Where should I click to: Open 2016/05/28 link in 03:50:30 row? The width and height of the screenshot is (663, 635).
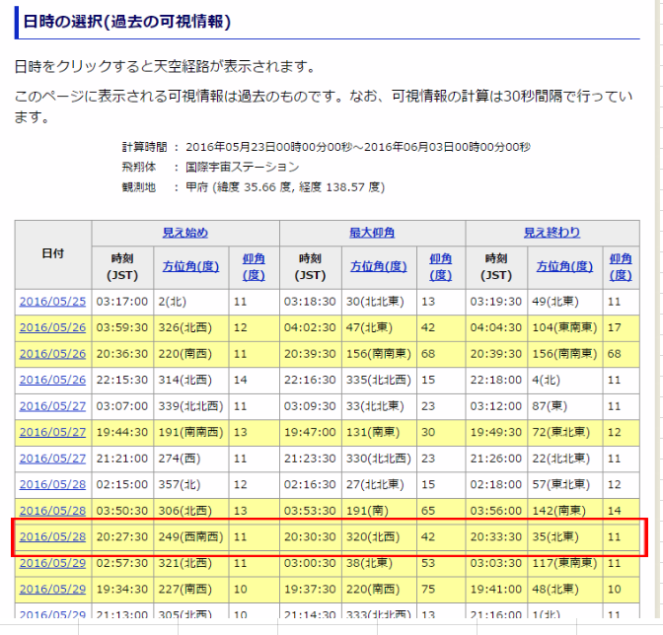(x=52, y=511)
